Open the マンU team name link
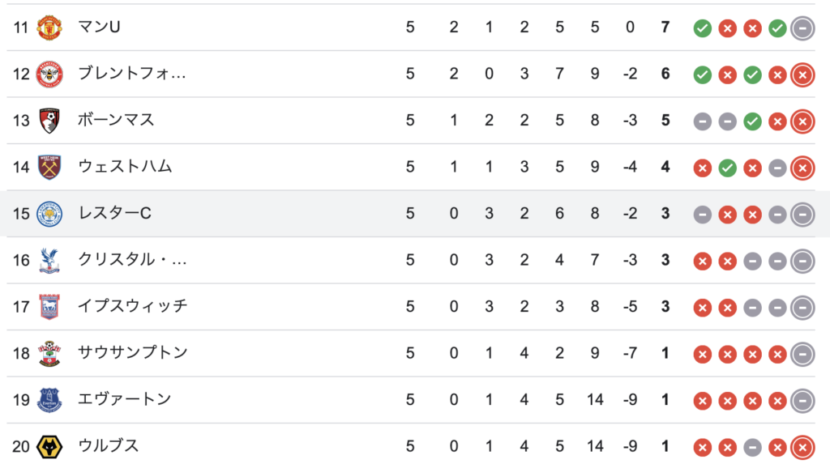Viewport: 830px width, 468px height. tap(99, 27)
